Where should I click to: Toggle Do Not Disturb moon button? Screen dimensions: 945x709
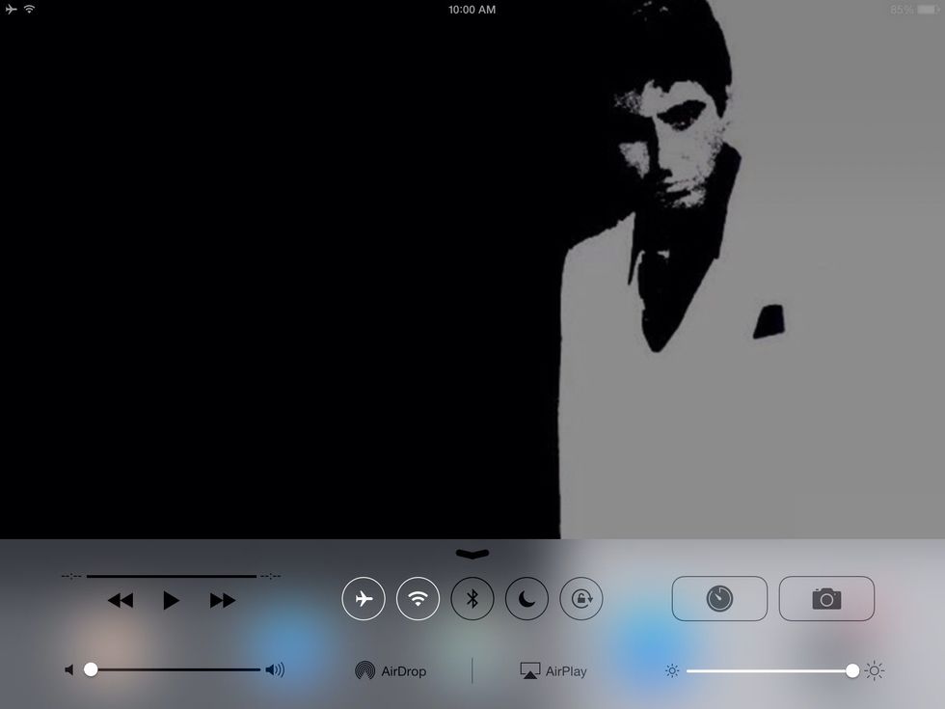526,598
